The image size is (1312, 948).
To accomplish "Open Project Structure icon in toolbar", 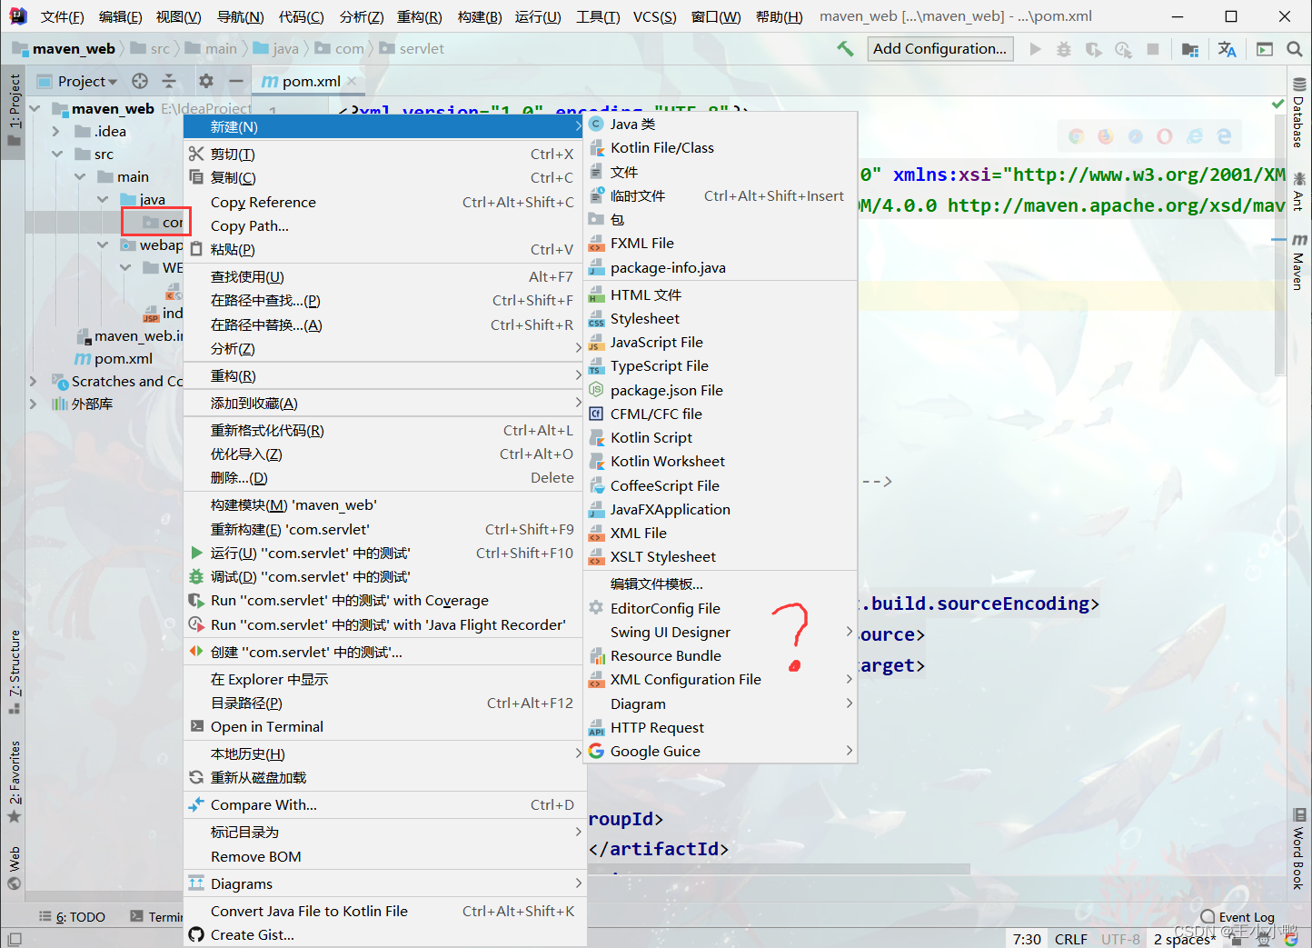I will [1190, 49].
